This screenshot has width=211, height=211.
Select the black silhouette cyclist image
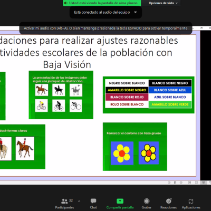59,105
